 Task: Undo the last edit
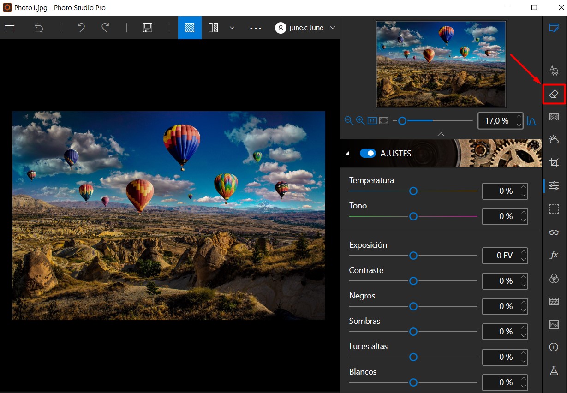click(81, 28)
